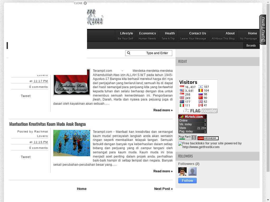Click the Page Rank badge
Viewport: 270px width, 202px height.
pos(187,138)
